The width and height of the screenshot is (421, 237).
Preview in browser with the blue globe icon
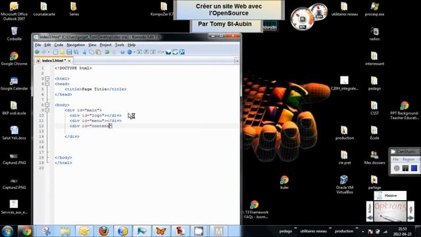pos(130,52)
